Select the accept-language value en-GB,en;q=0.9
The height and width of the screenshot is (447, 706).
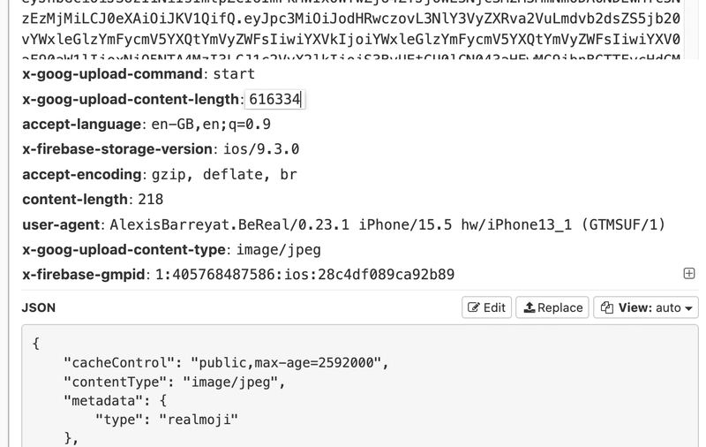pyautogui.click(x=211, y=125)
